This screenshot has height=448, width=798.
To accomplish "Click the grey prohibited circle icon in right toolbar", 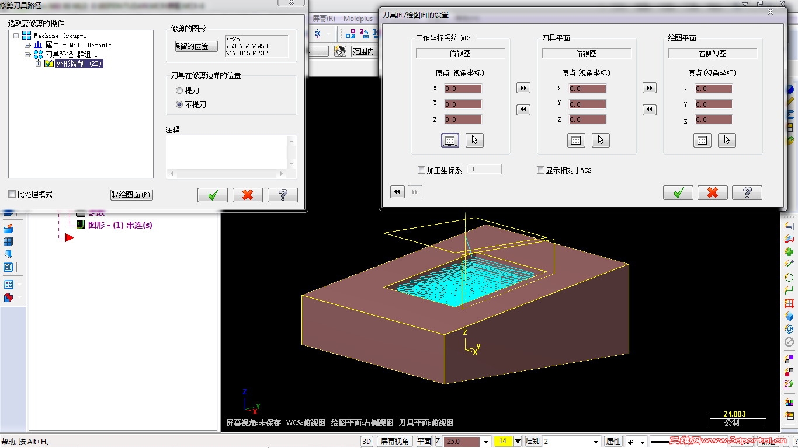I will (x=789, y=342).
